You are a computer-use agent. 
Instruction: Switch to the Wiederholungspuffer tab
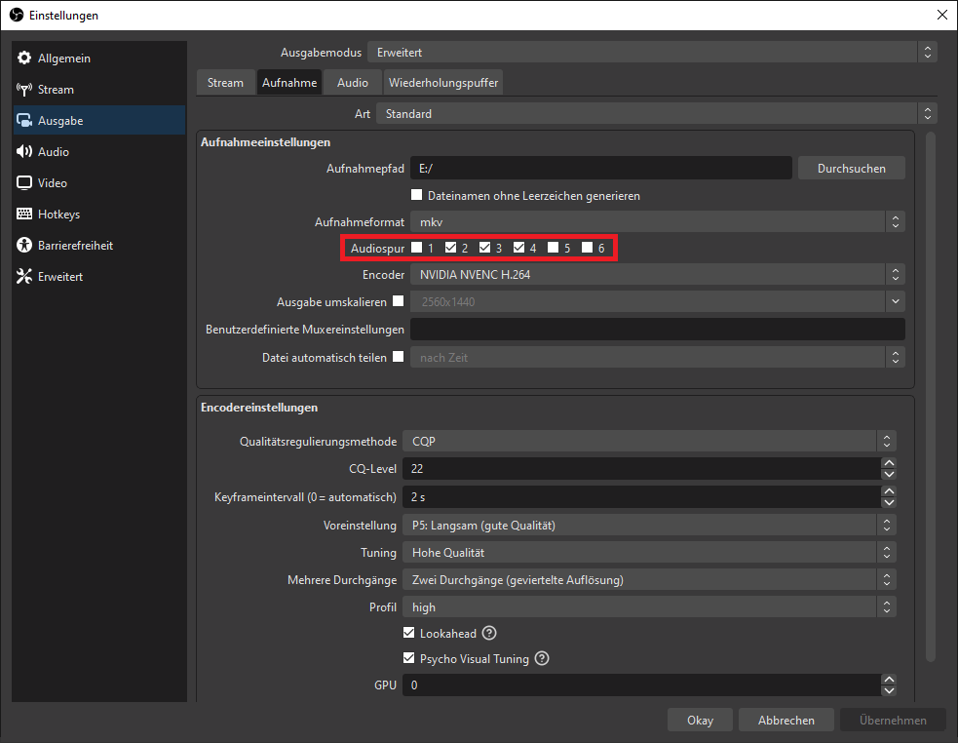[x=443, y=83]
